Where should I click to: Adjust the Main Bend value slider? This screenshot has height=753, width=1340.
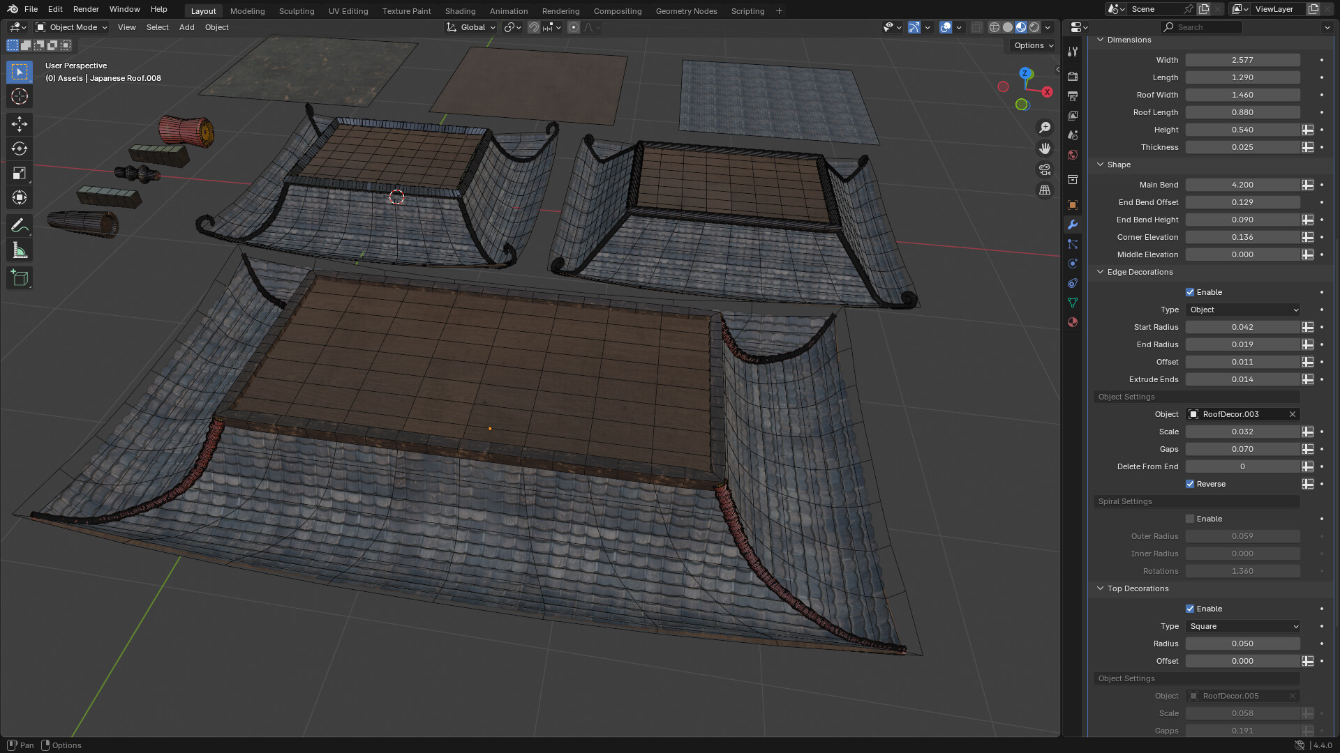(x=1242, y=185)
